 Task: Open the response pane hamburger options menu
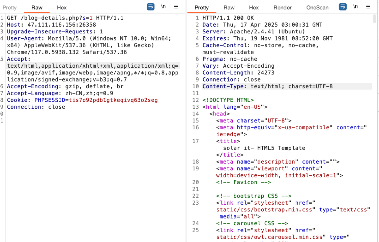[368, 7]
